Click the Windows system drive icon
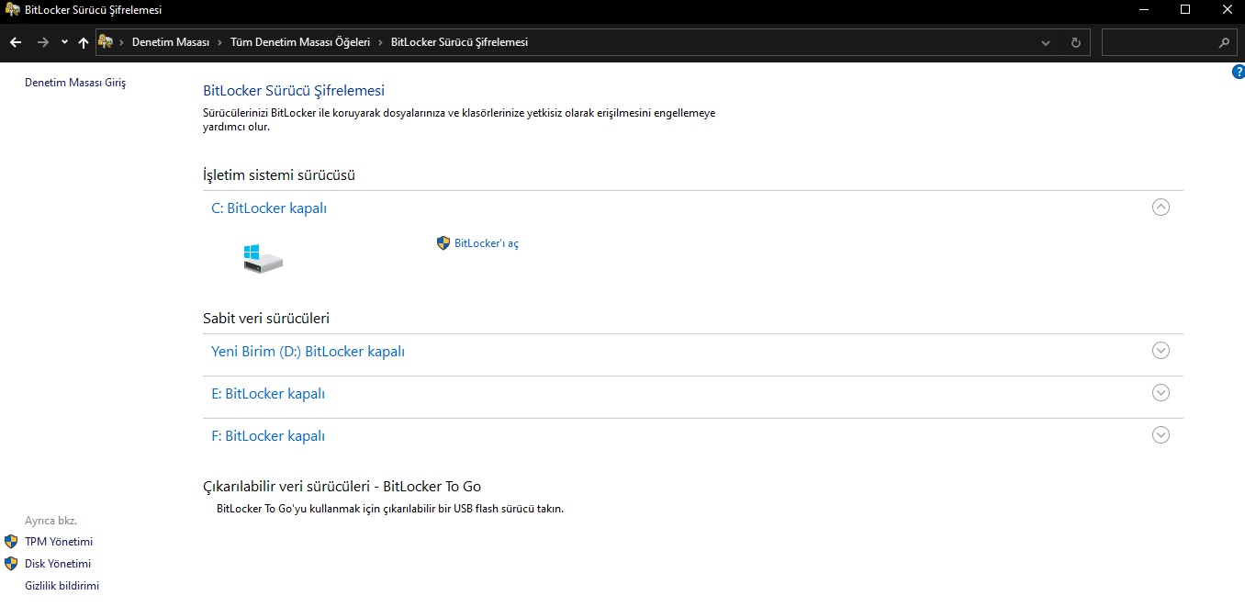 click(264, 258)
